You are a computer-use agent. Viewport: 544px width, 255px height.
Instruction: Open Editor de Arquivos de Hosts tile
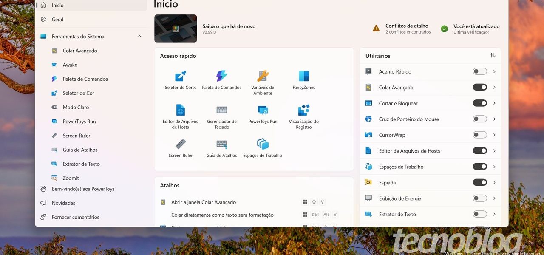(181, 116)
